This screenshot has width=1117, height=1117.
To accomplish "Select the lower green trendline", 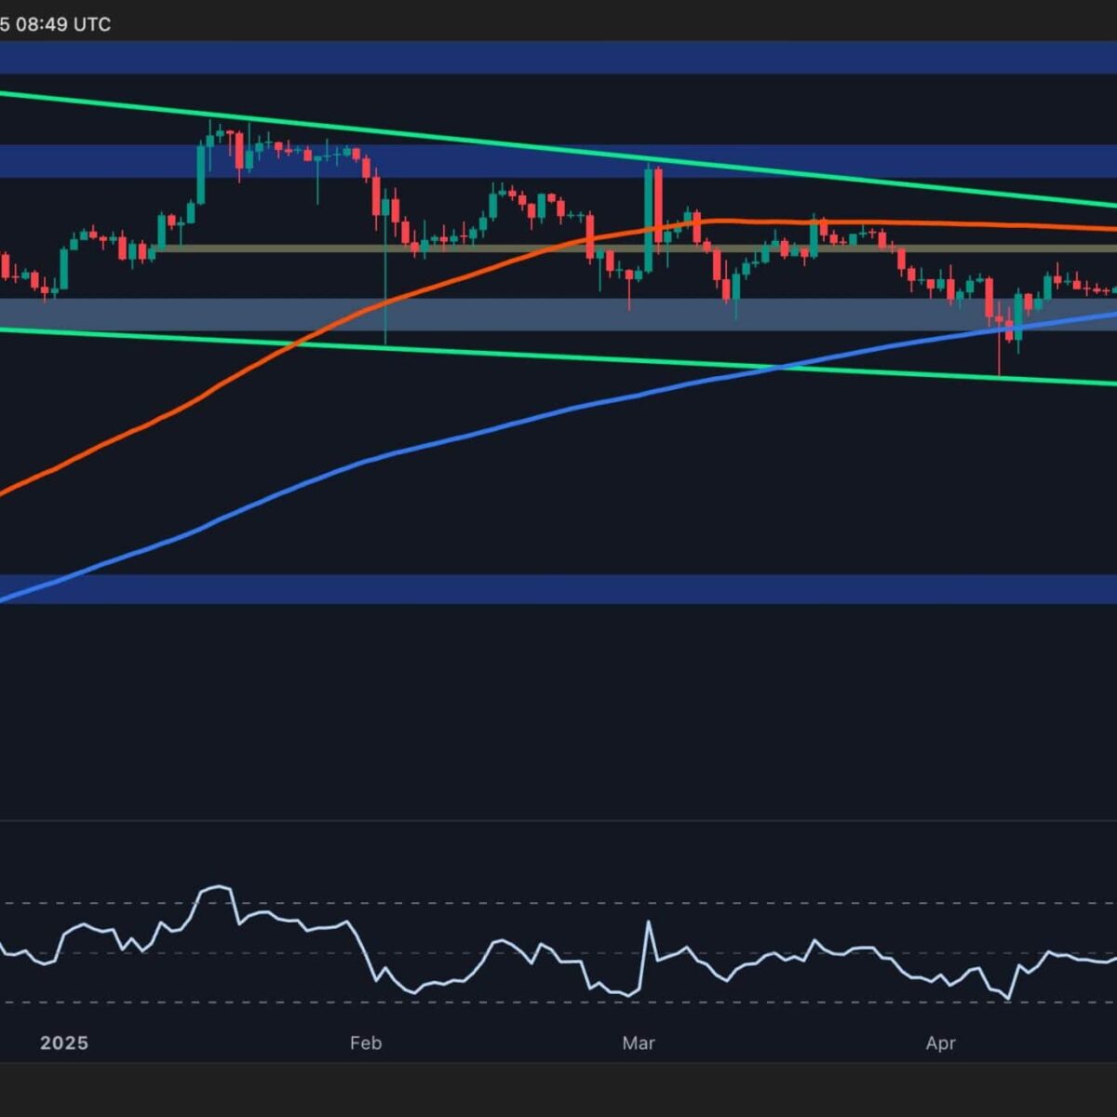I will 558,355.
